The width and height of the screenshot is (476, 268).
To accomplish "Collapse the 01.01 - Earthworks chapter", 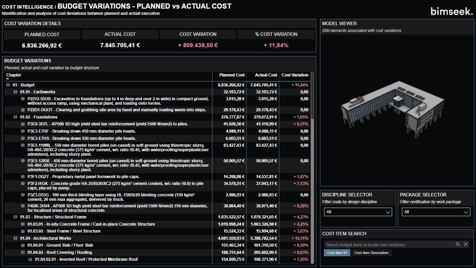I will click(x=15, y=92).
